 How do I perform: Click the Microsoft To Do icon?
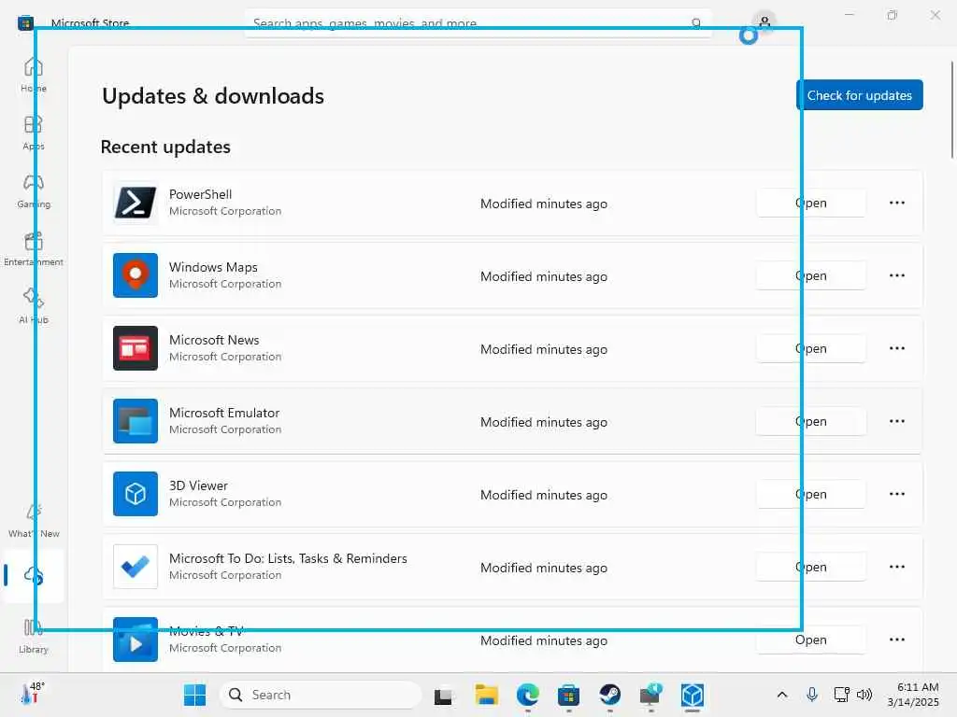tap(136, 567)
